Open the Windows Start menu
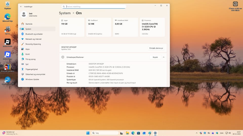 [88, 133]
